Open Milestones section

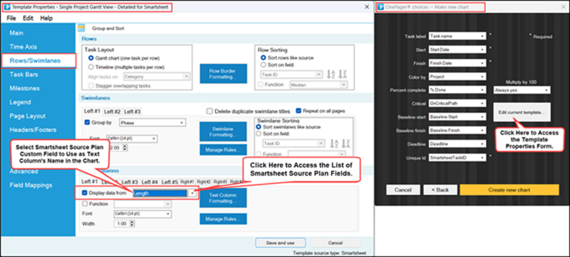[24, 88]
